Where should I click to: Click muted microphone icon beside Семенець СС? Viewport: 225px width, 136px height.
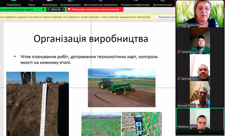click(x=179, y=52)
